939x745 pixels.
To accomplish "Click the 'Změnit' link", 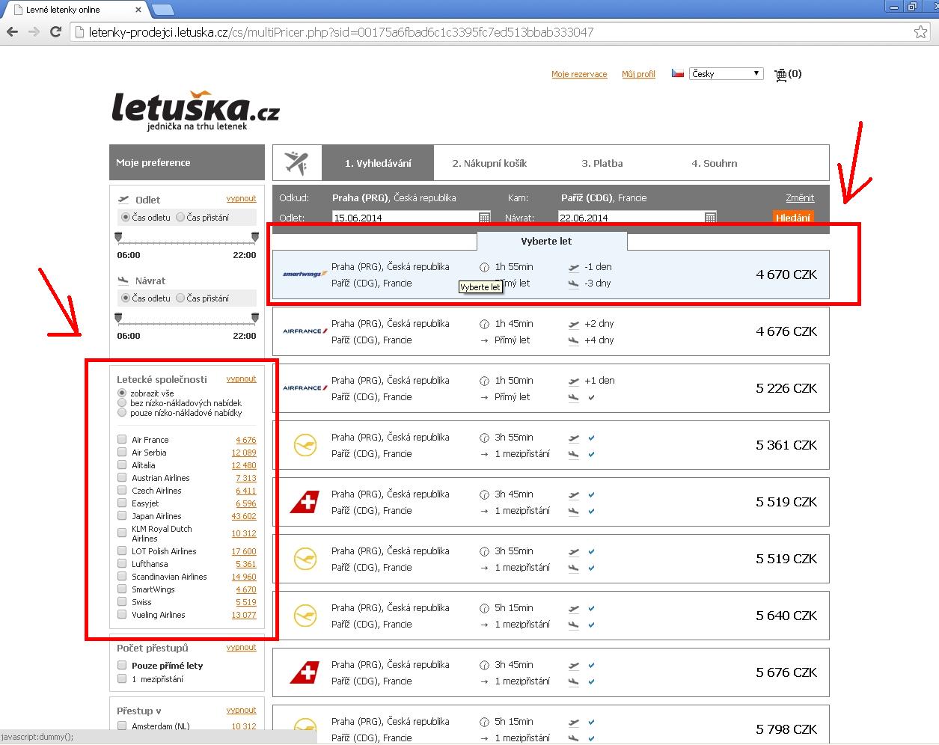I will coord(800,198).
